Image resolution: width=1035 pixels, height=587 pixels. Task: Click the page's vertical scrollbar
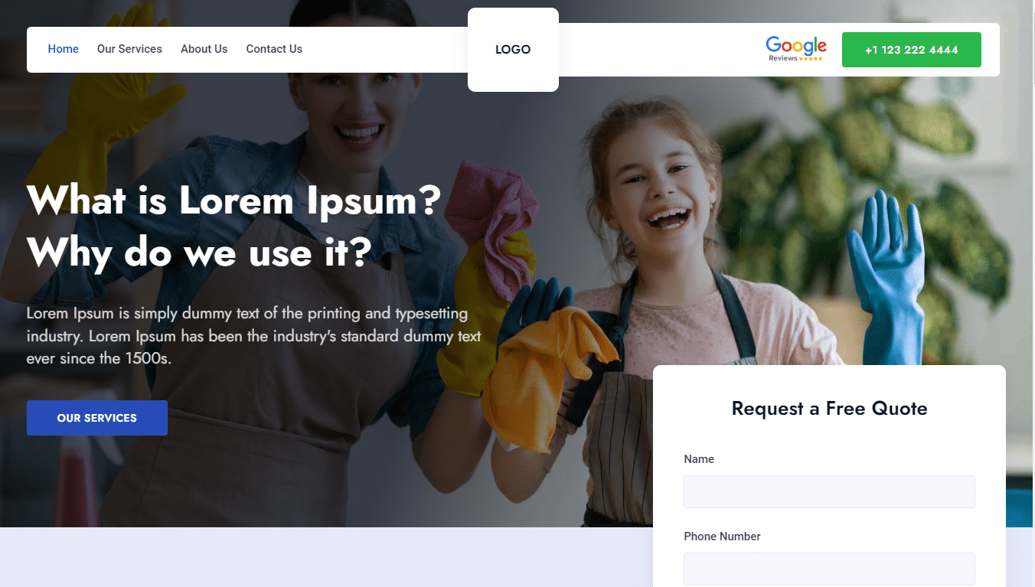click(1031, 293)
